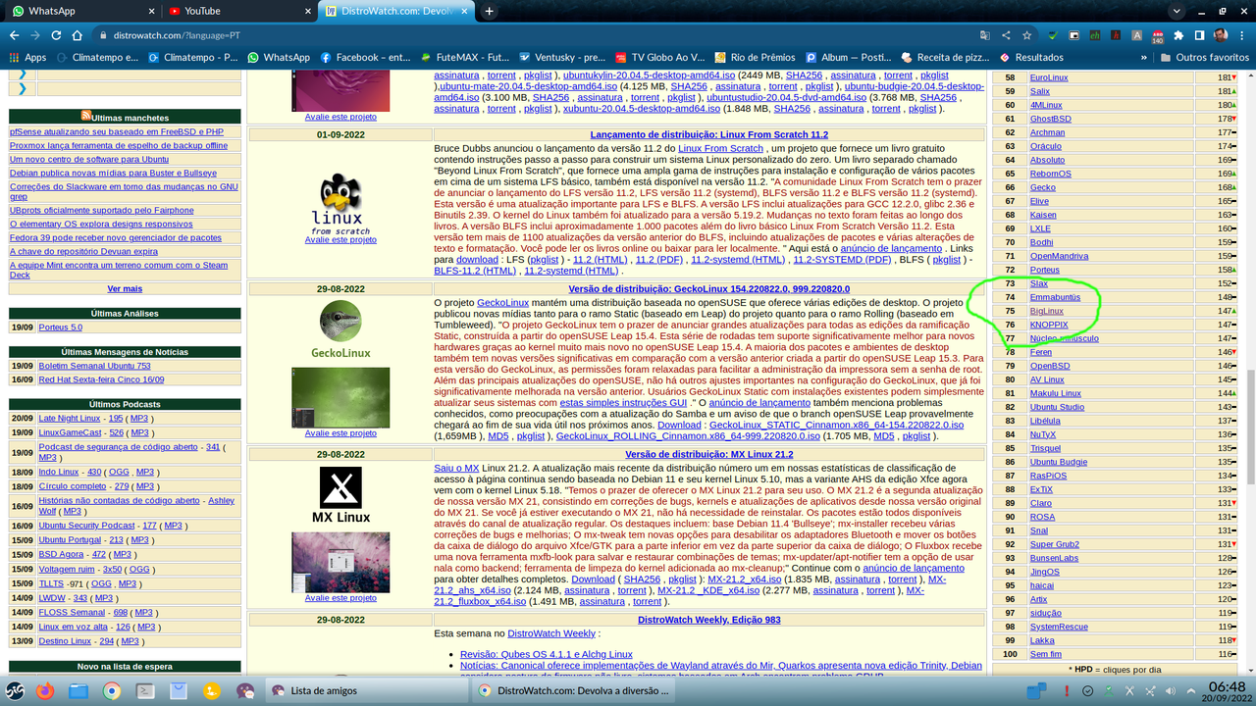Open the Apps grid shortcut in bookmarks bar
Image resolution: width=1256 pixels, height=706 pixels.
click(x=27, y=58)
